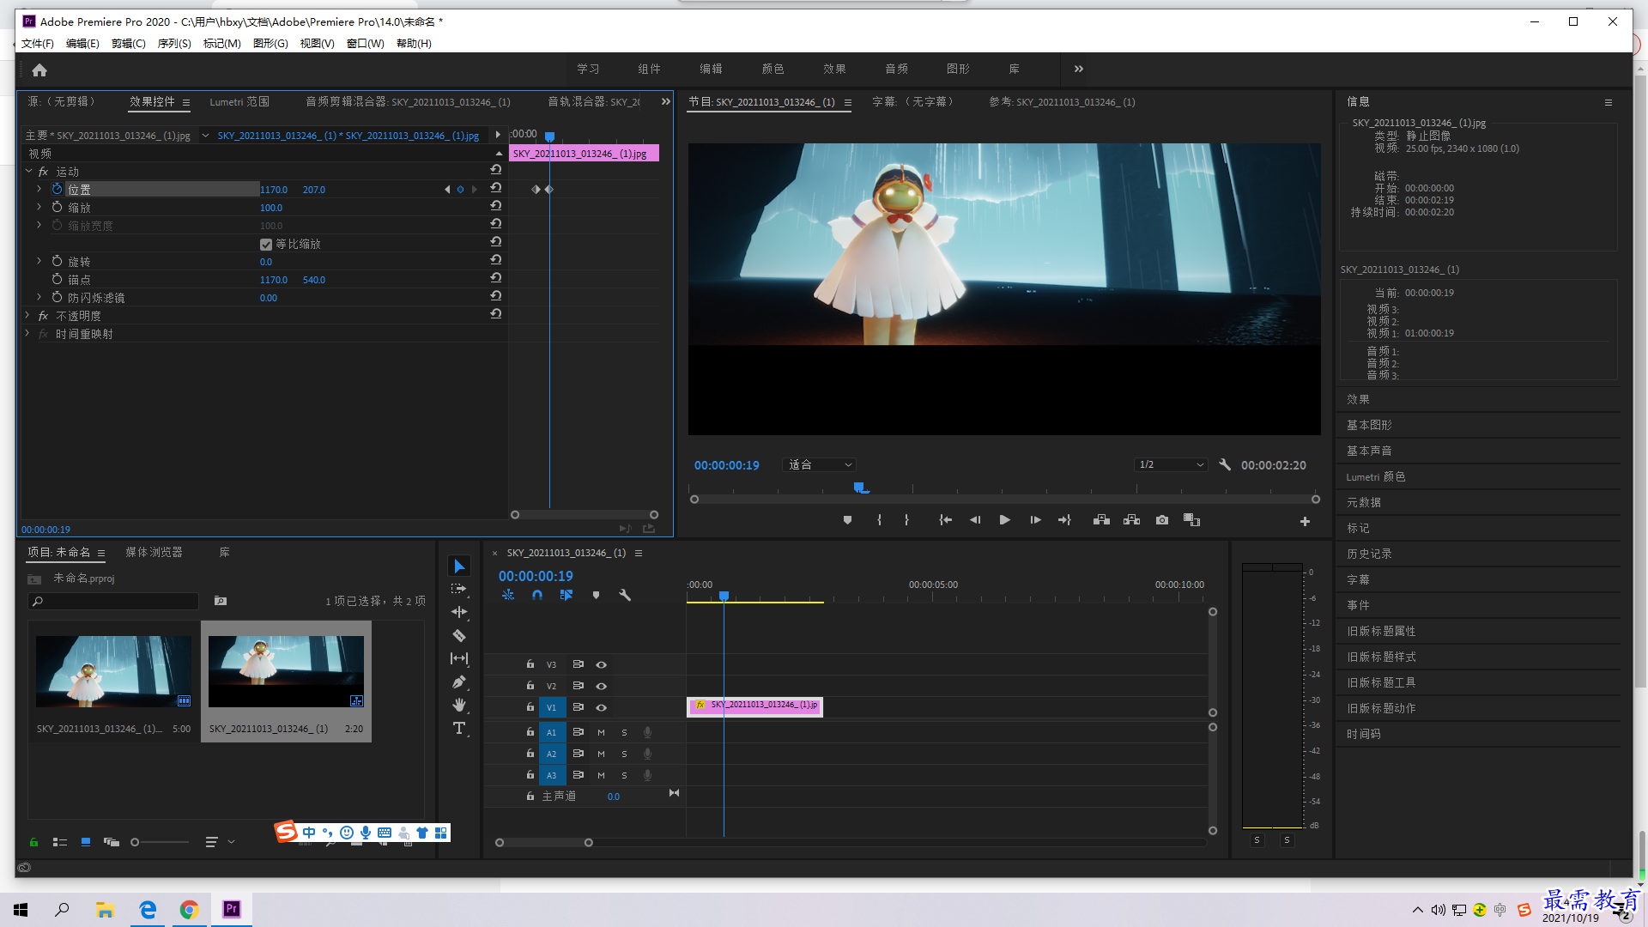Select the Ripple Edit tool
This screenshot has height=927, width=1648.
tap(459, 612)
